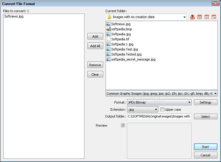This screenshot has height=162, width=221.
Task: Click Select to choose output folder
Action: point(206,116)
